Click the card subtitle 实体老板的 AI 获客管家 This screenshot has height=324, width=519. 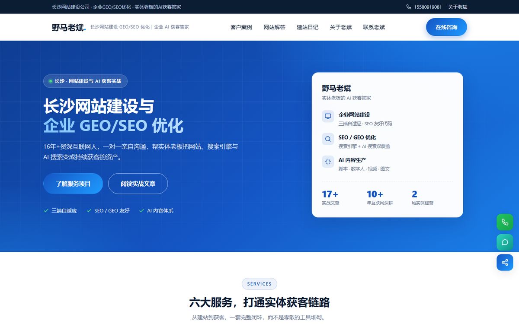(346, 98)
